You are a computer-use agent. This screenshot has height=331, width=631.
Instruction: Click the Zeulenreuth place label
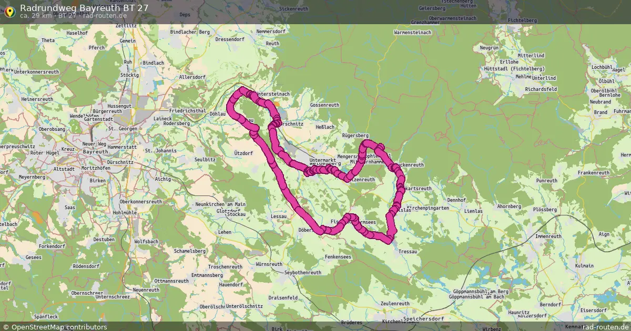click(x=394, y=304)
